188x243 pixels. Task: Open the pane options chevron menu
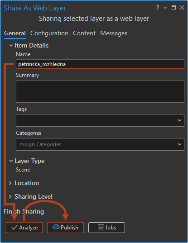coord(165,7)
